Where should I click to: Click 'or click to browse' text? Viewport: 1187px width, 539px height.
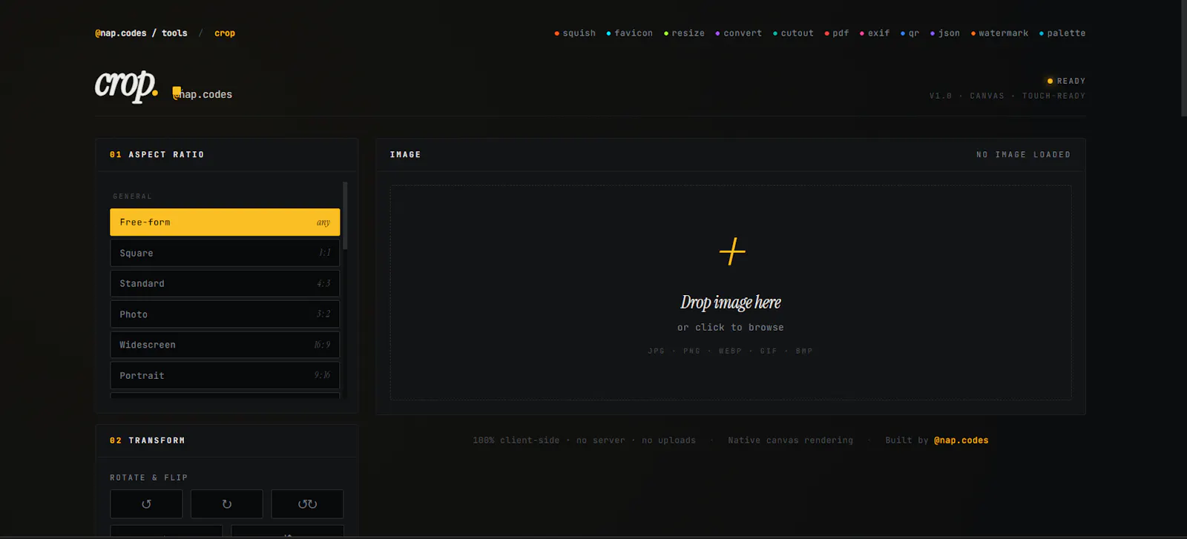[731, 327]
